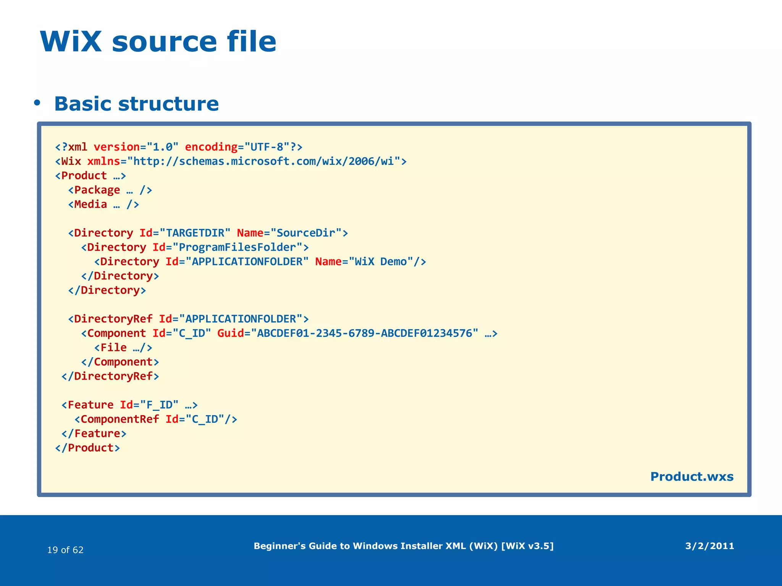The image size is (782, 586).
Task: Click the '19 of 62' page counter
Action: pos(65,550)
